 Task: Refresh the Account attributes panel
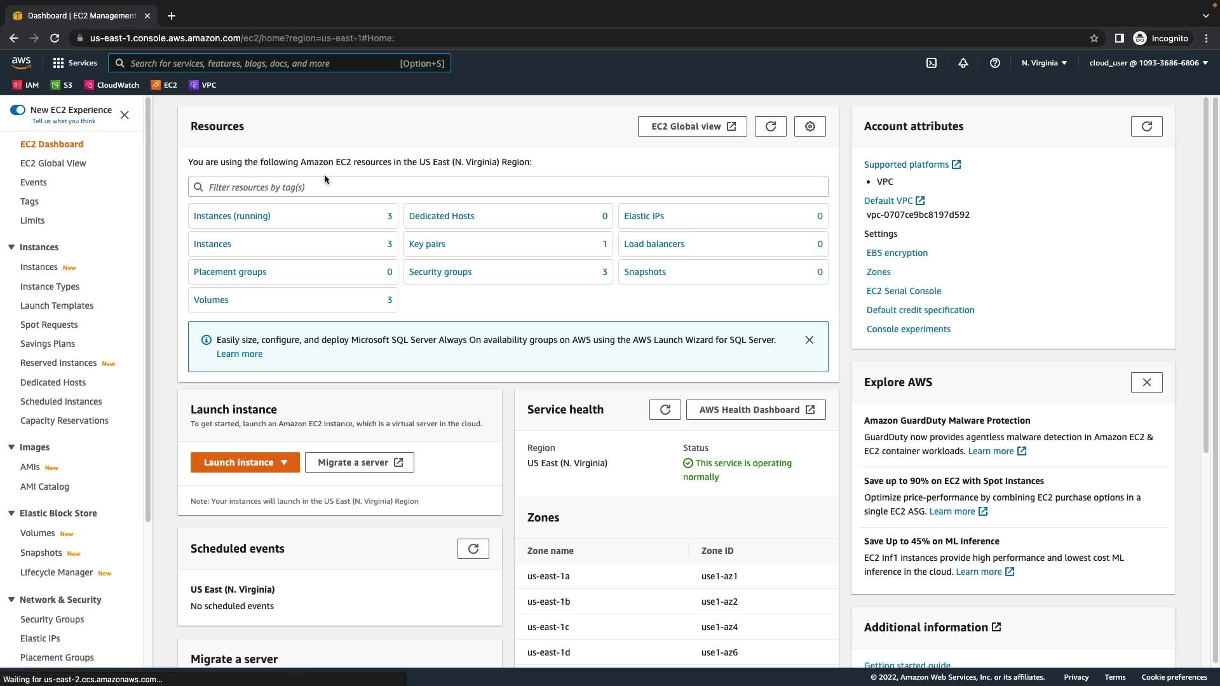coord(1146,126)
